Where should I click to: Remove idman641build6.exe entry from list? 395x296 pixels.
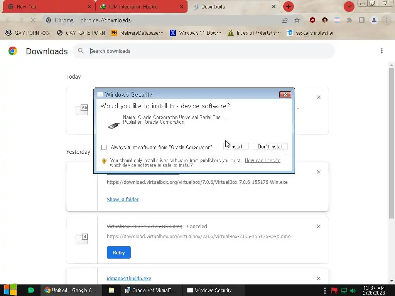[318, 278]
